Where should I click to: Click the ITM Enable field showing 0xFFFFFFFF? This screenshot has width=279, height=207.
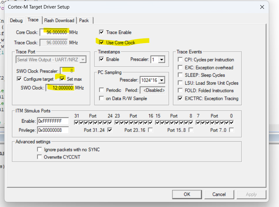tap(52, 121)
